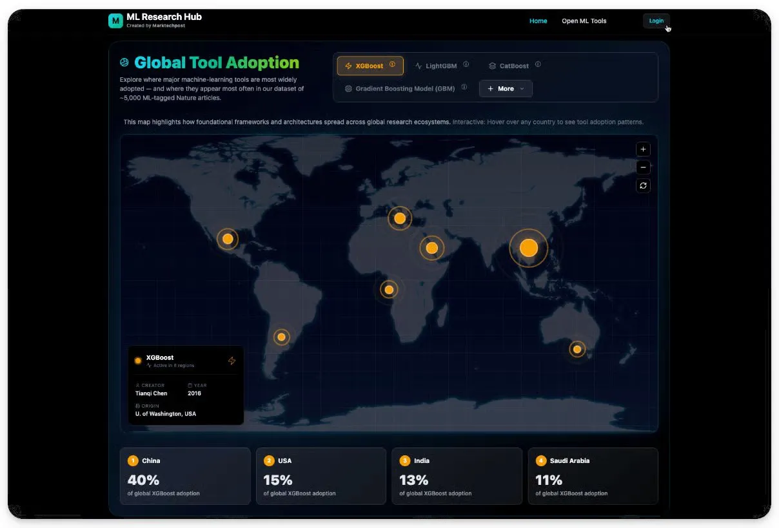Viewport: 779px width, 528px height.
Task: Click the rank 2 badge on USA card
Action: pyautogui.click(x=269, y=460)
